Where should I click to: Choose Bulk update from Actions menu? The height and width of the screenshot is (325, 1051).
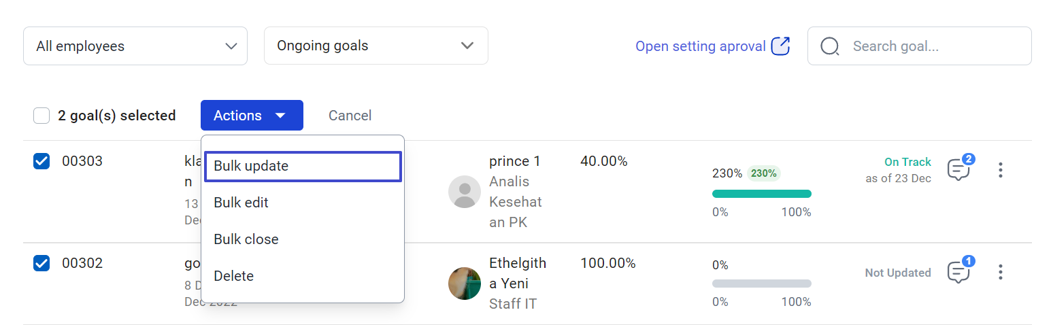(303, 167)
